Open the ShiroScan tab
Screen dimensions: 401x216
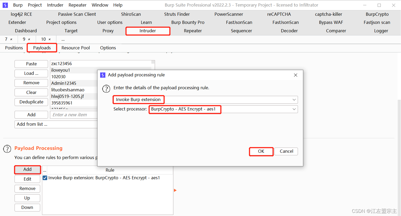[x=131, y=14]
